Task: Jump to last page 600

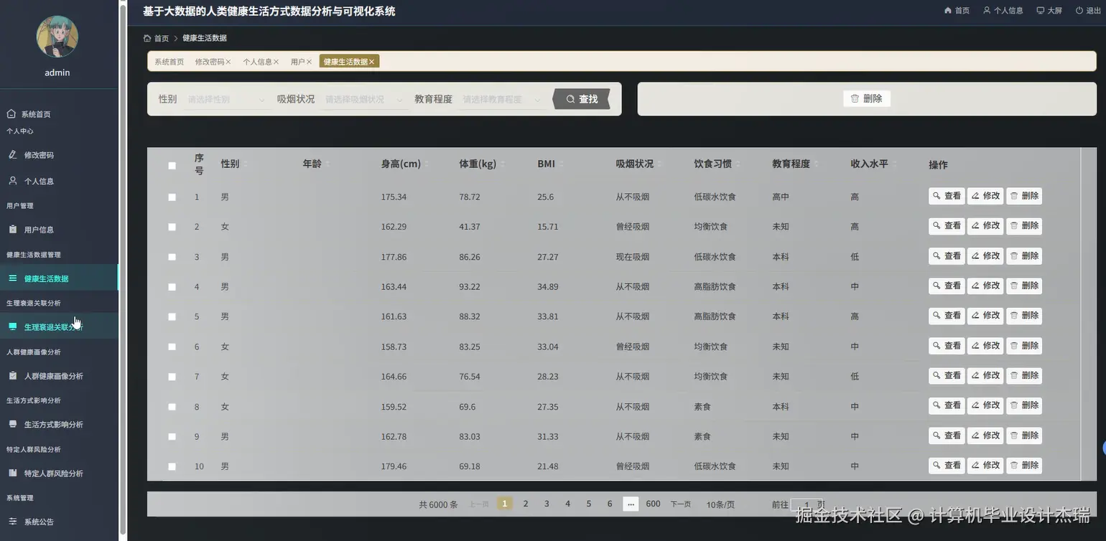Action: (653, 504)
